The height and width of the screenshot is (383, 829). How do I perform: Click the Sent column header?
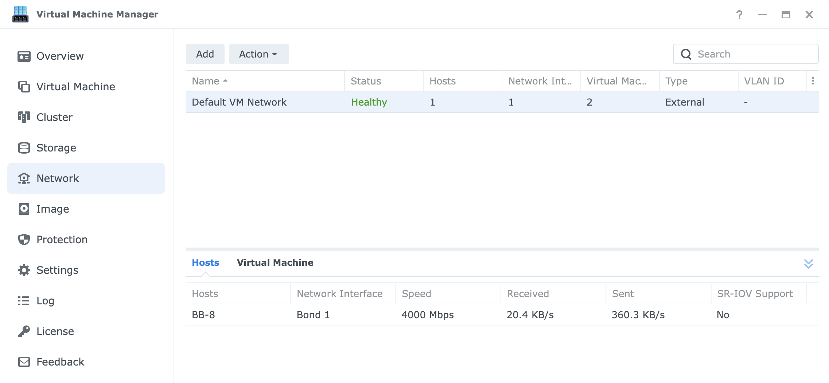tap(658, 293)
